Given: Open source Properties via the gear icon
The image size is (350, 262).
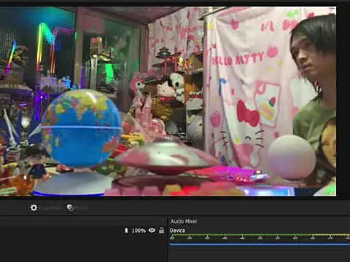Looking at the screenshot, I should (34, 207).
